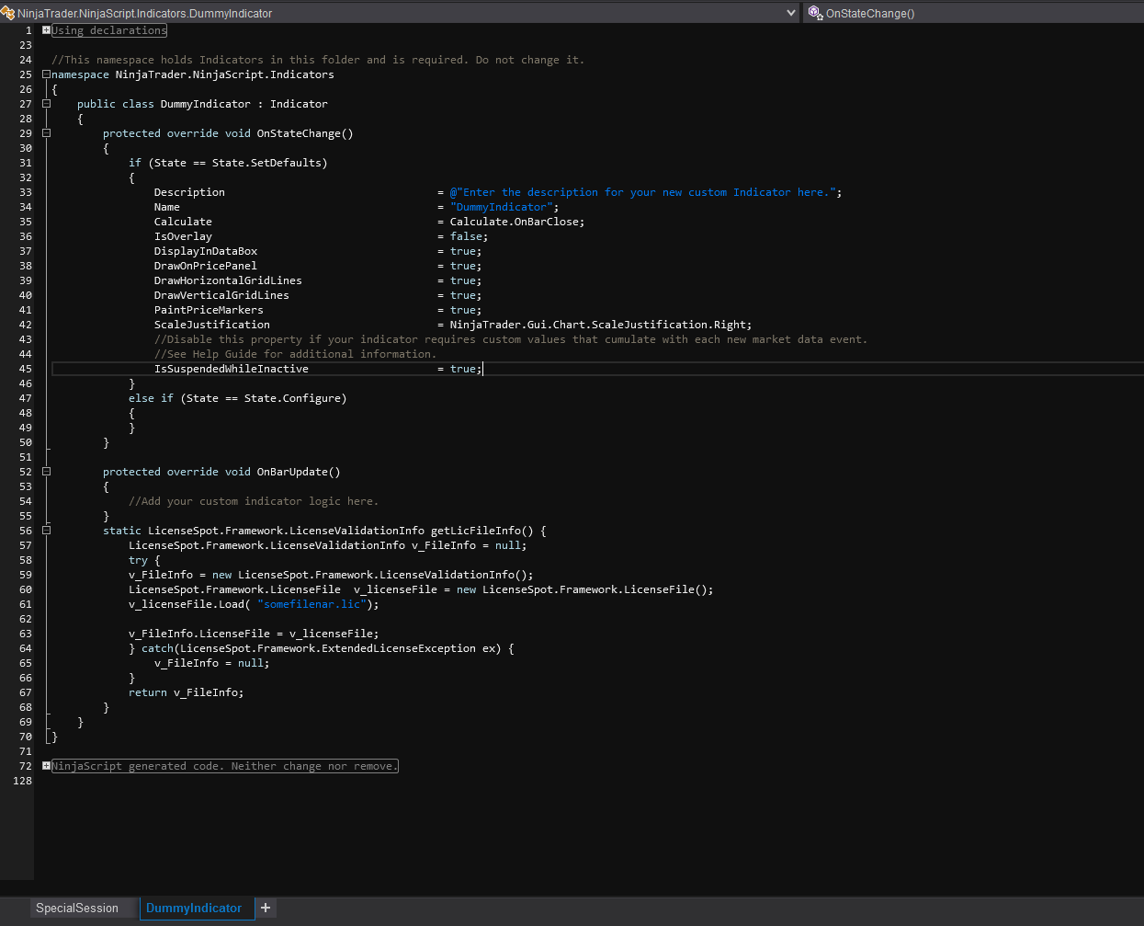Expand the NinjaScript generated code region

tap(46, 766)
